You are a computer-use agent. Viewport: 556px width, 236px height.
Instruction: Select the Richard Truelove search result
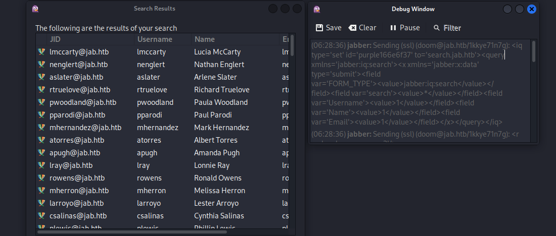pyautogui.click(x=221, y=90)
